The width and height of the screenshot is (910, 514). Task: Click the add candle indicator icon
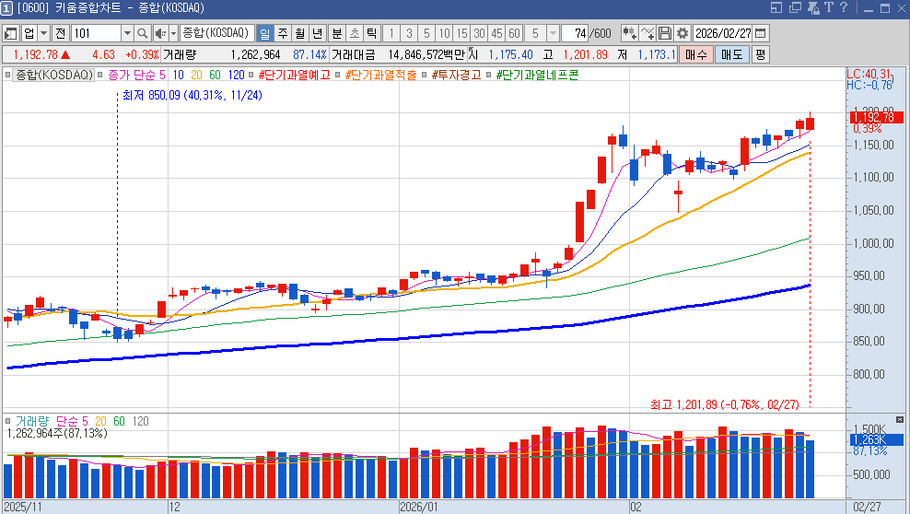630,33
